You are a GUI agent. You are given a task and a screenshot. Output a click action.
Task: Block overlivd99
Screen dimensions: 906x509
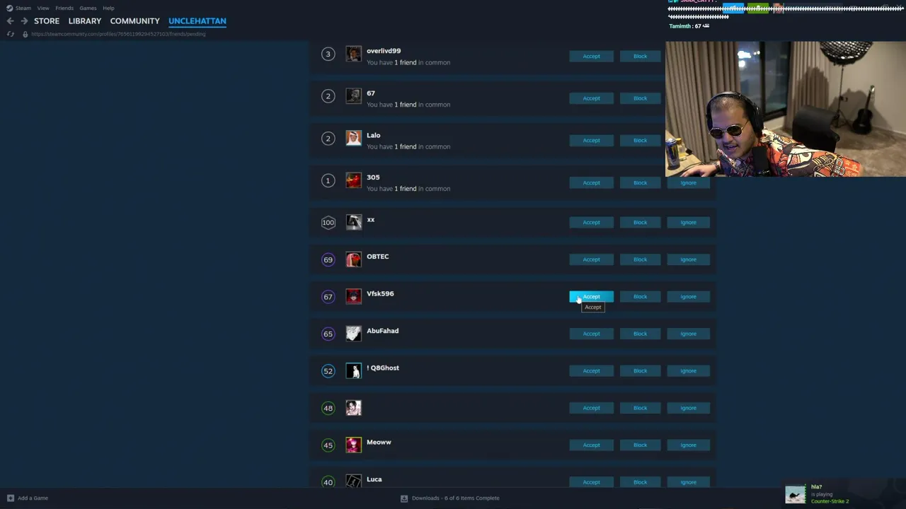pyautogui.click(x=640, y=56)
